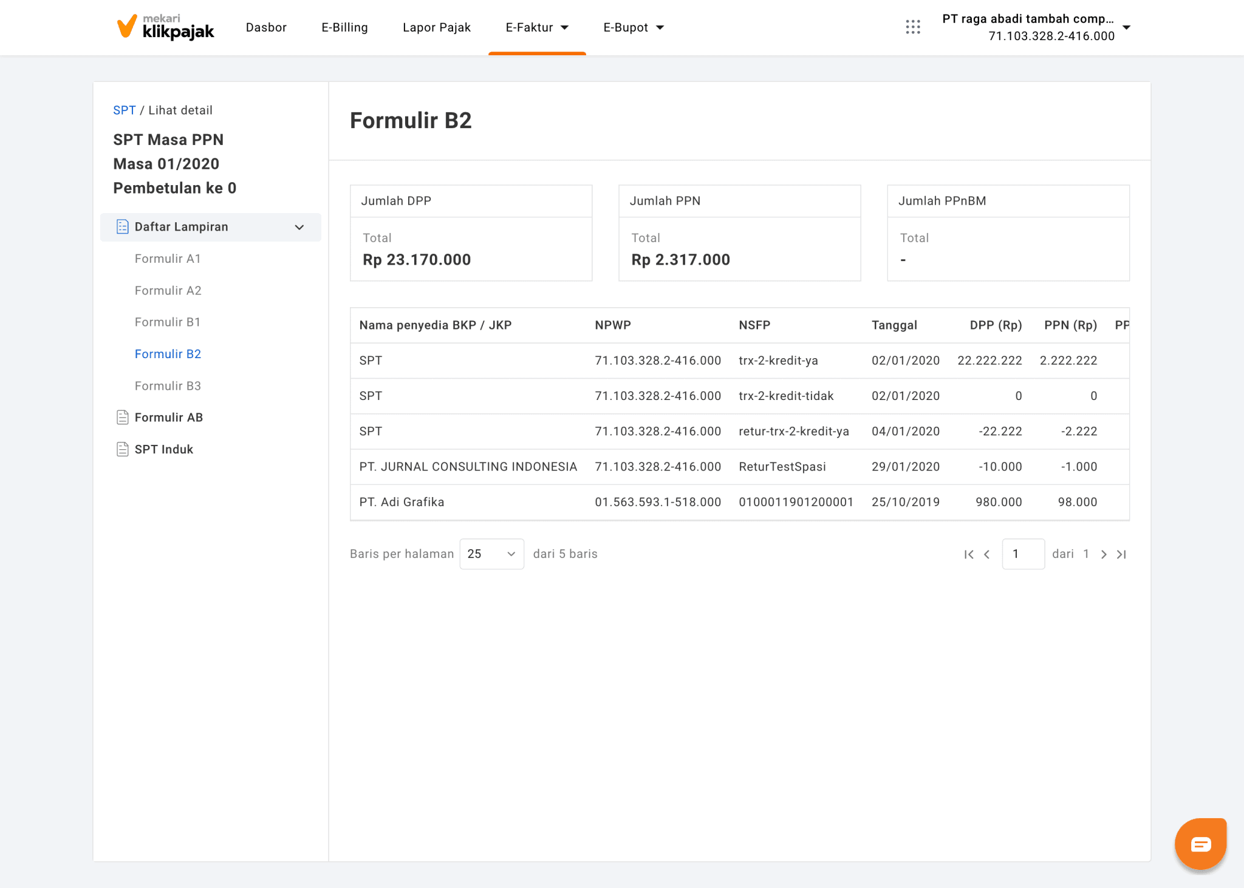The height and width of the screenshot is (888, 1244).
Task: Click the SPT Induk document icon
Action: point(122,449)
